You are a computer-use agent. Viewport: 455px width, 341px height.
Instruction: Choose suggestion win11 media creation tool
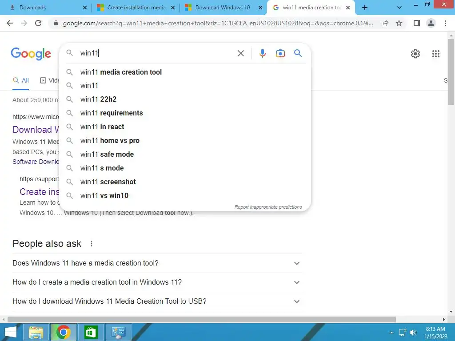pos(185,72)
